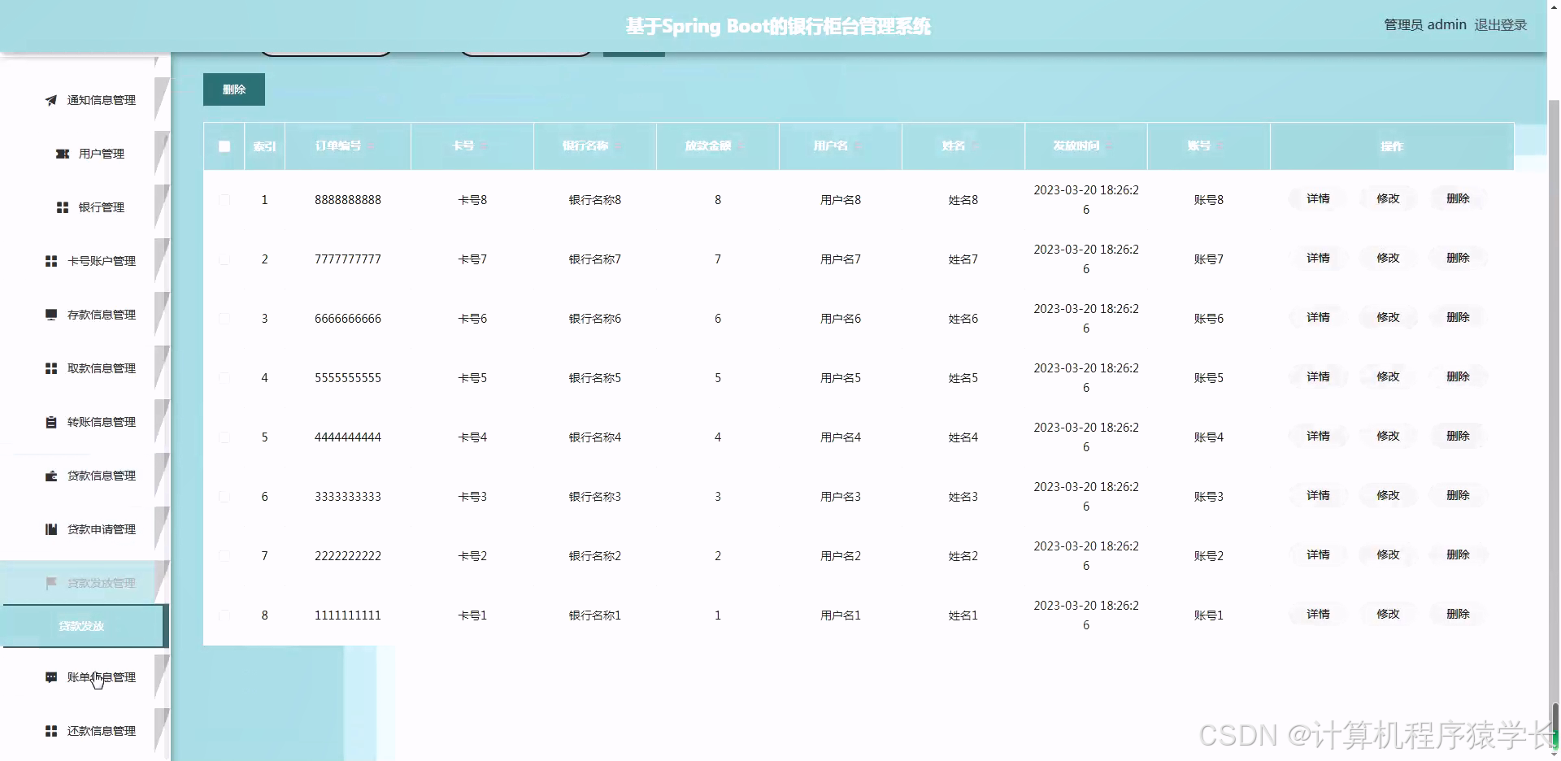Toggle the select-all checkbox in table header
The height and width of the screenshot is (761, 1561).
tap(224, 146)
